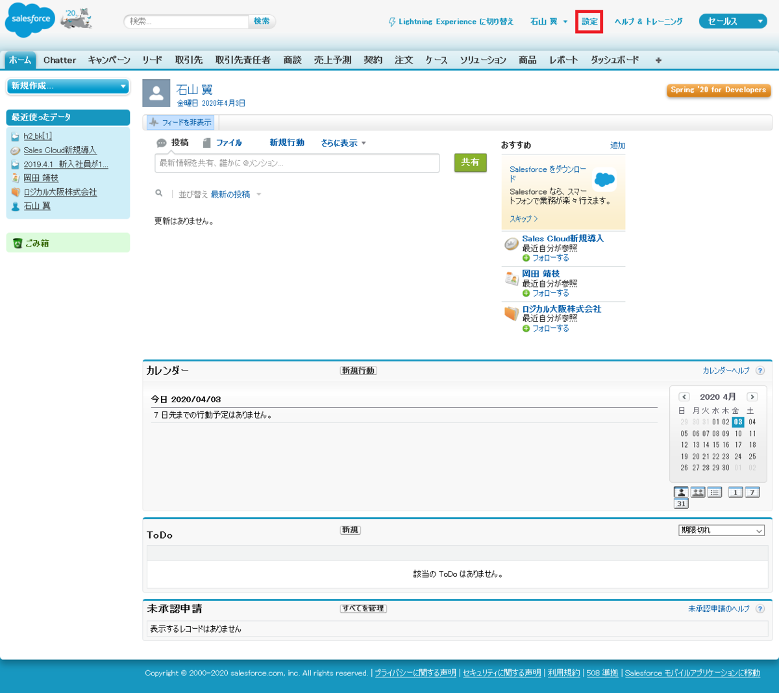The height and width of the screenshot is (693, 779).
Task: Switch to the Chatter tab
Action: [x=60, y=60]
